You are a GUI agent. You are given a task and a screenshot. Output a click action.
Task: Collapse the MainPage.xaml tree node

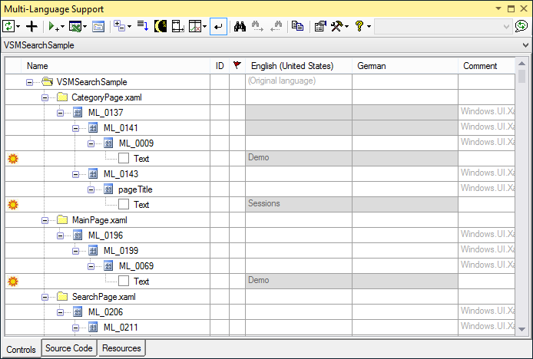pyautogui.click(x=45, y=220)
